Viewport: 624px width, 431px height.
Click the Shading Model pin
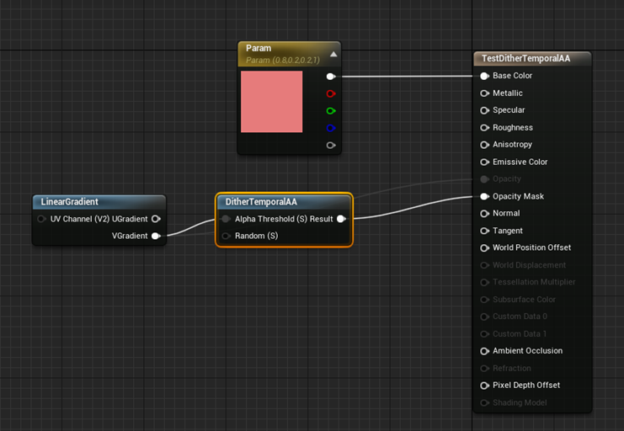pyautogui.click(x=484, y=402)
